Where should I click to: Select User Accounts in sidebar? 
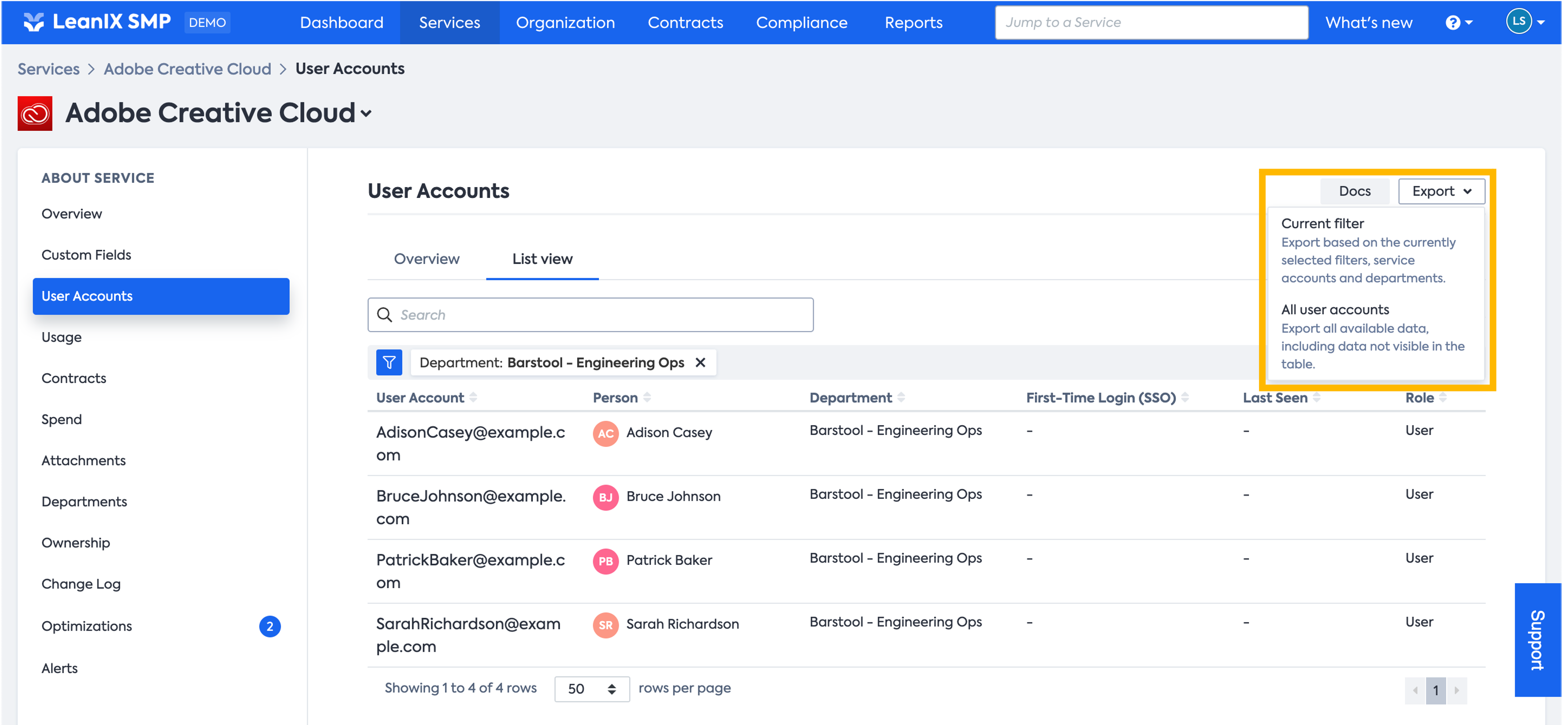coord(161,296)
